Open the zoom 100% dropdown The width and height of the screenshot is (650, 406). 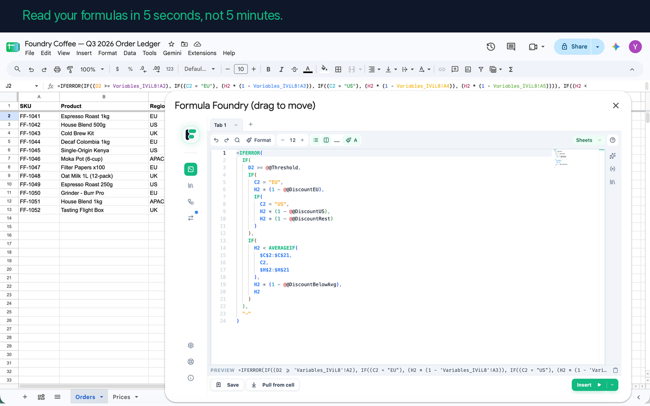91,69
